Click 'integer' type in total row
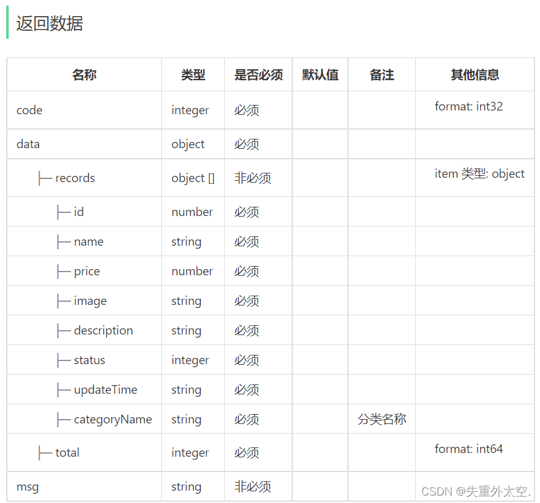The height and width of the screenshot is (503, 540). click(x=190, y=452)
